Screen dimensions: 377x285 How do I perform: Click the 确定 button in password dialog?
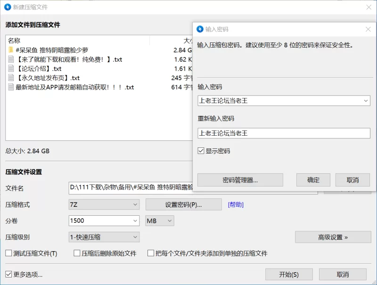pos(313,180)
